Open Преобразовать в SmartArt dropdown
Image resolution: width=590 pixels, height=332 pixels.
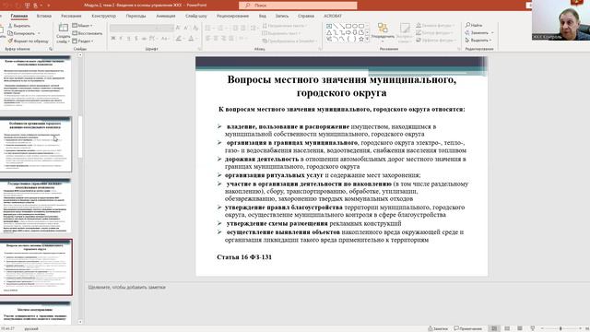coord(290,41)
